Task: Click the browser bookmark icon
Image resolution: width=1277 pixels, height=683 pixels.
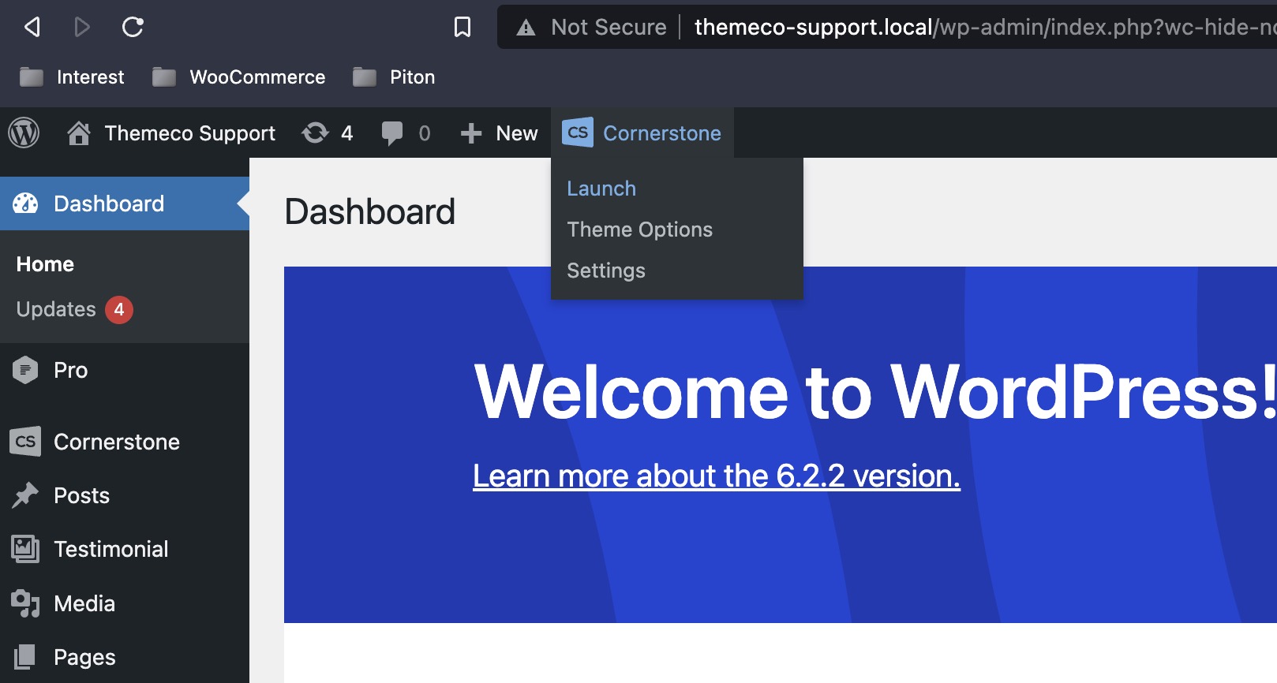Action: [x=462, y=28]
